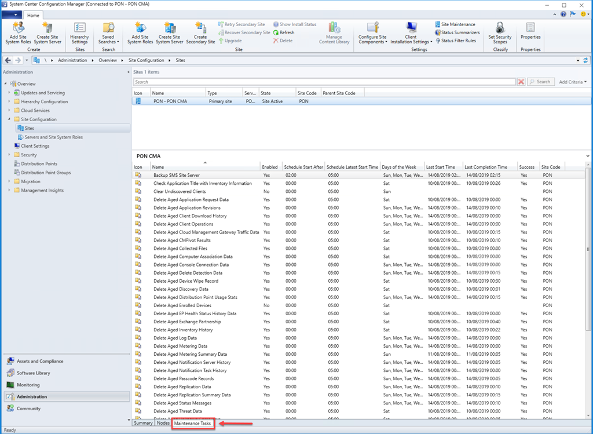Open Add Criteria dropdown
Viewport: 593px width, 434px height.
tap(572, 82)
